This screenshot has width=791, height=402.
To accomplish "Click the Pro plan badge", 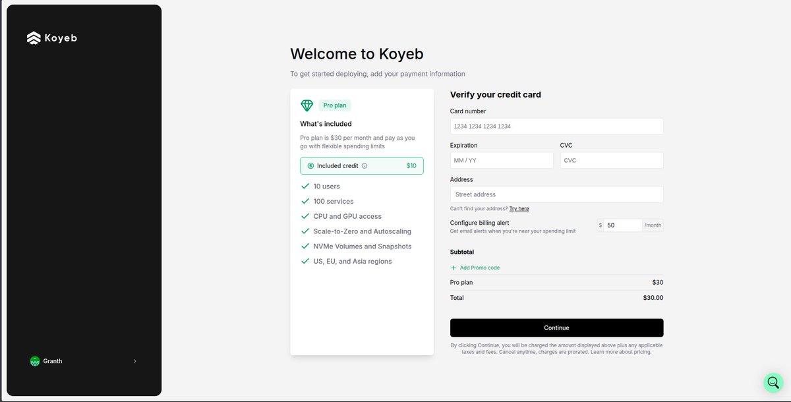I will click(x=335, y=105).
